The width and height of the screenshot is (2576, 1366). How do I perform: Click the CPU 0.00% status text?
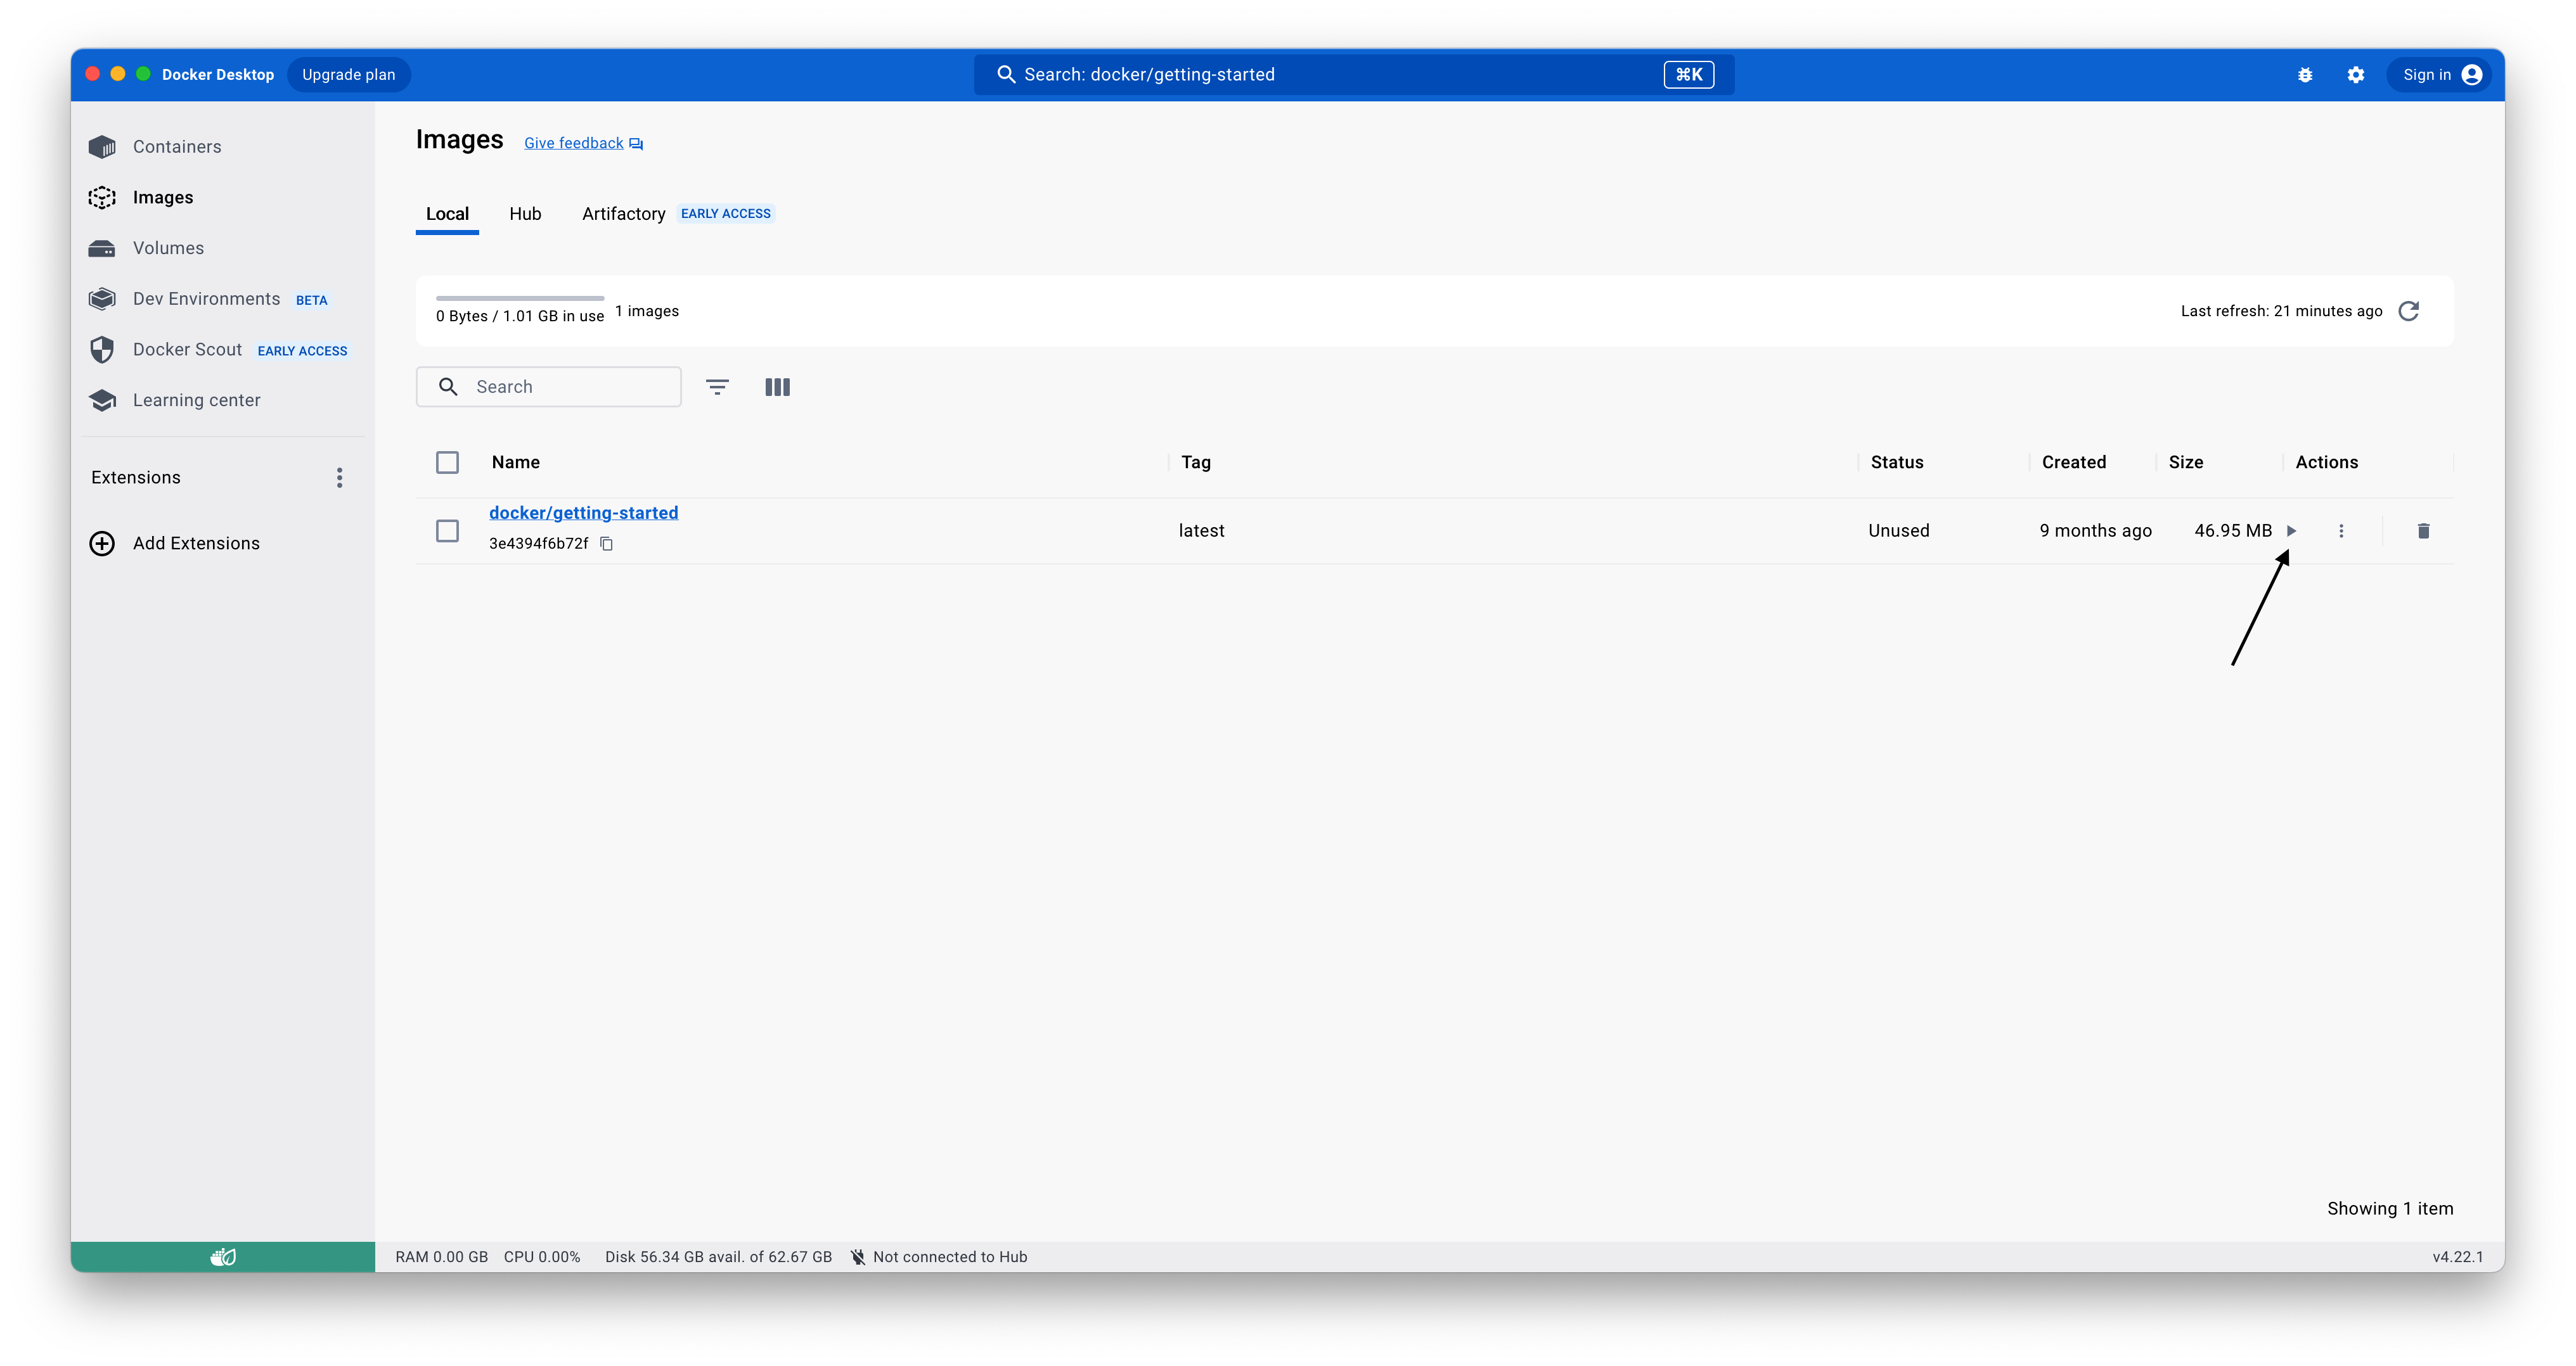click(x=542, y=1257)
